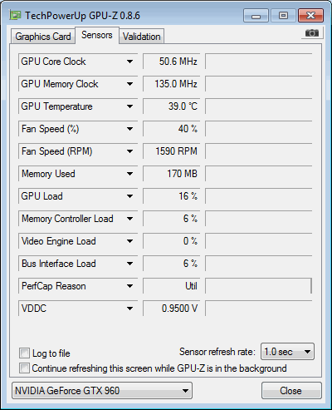Switch to the Validation tab
The width and height of the screenshot is (332, 410).
point(142,37)
